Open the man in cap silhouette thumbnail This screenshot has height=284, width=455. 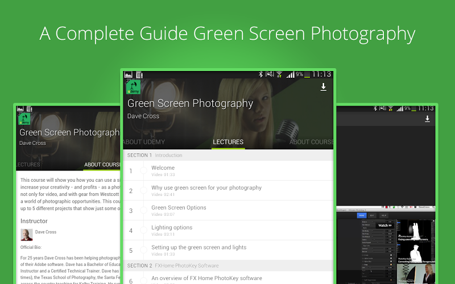[417, 253]
